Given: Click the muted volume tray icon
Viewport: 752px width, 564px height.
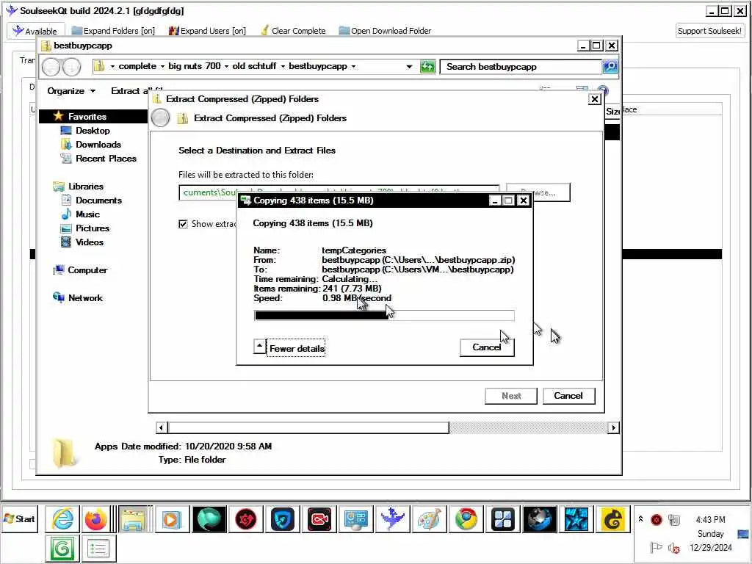Looking at the screenshot, I should tap(674, 548).
